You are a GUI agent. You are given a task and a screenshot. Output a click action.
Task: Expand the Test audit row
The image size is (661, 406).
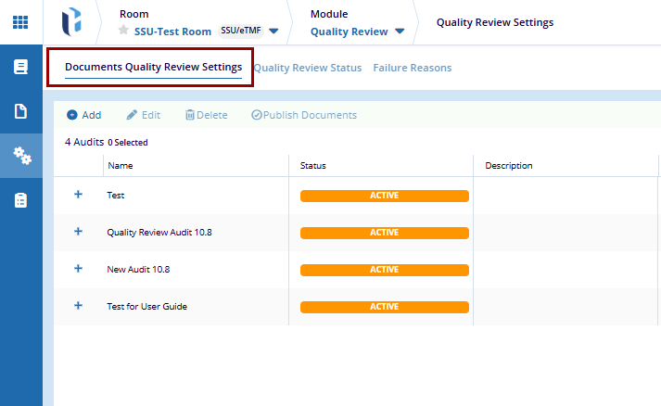(x=78, y=195)
